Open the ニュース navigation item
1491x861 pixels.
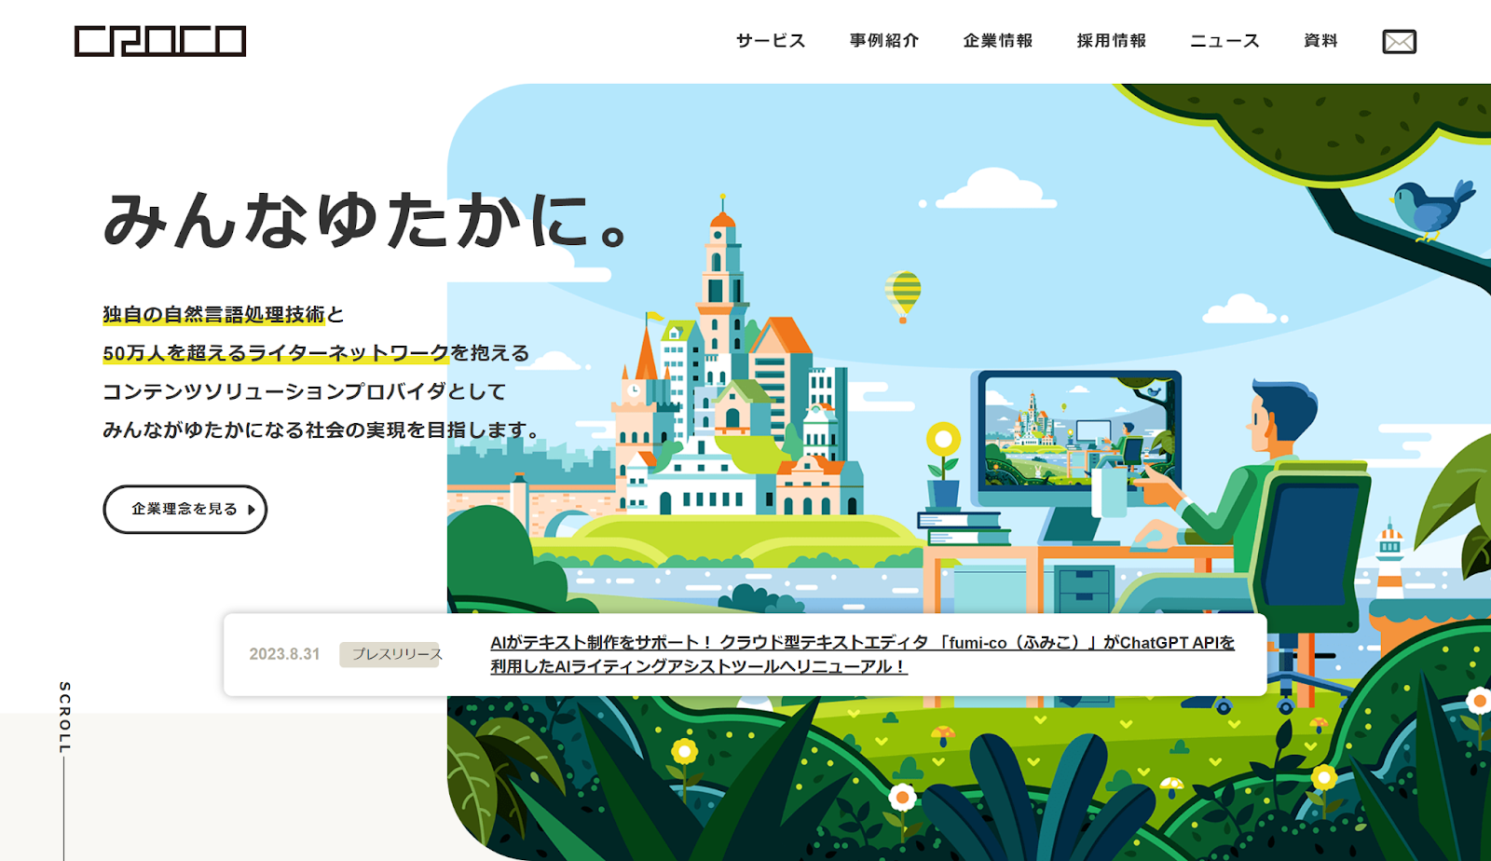point(1224,41)
